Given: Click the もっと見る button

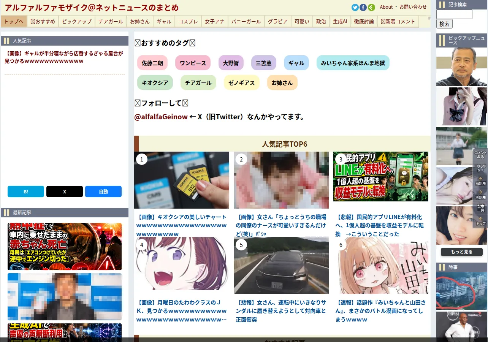Looking at the screenshot, I should pos(462,252).
